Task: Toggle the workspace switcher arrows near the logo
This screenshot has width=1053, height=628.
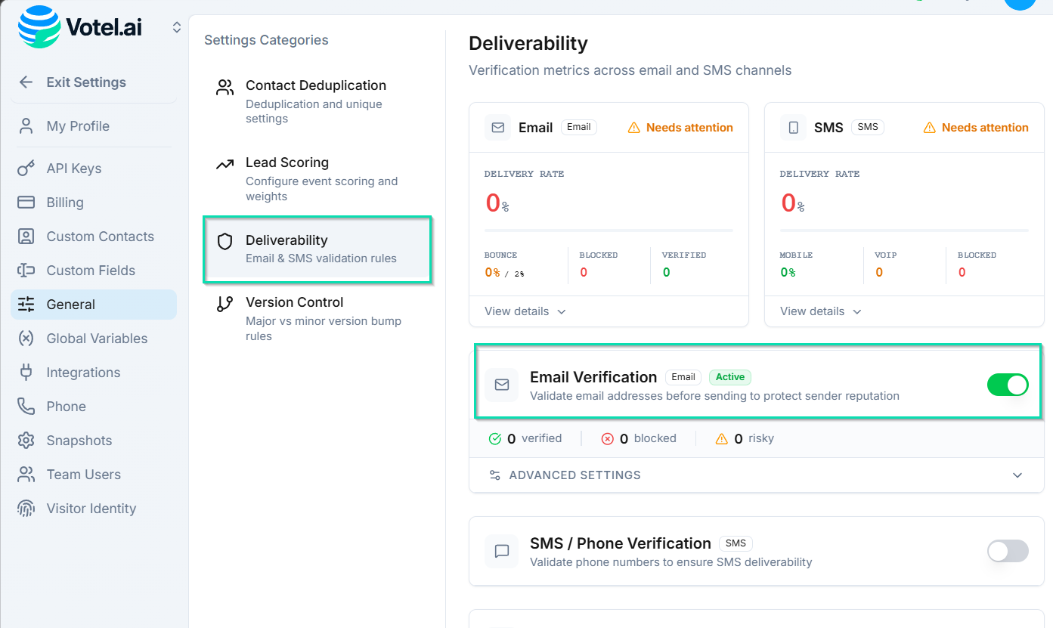Action: pyautogui.click(x=176, y=26)
